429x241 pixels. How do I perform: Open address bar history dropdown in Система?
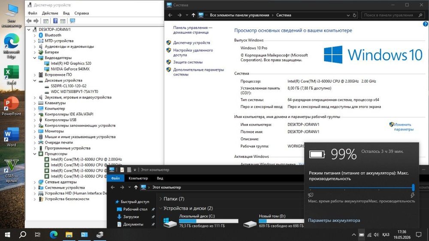point(348,15)
